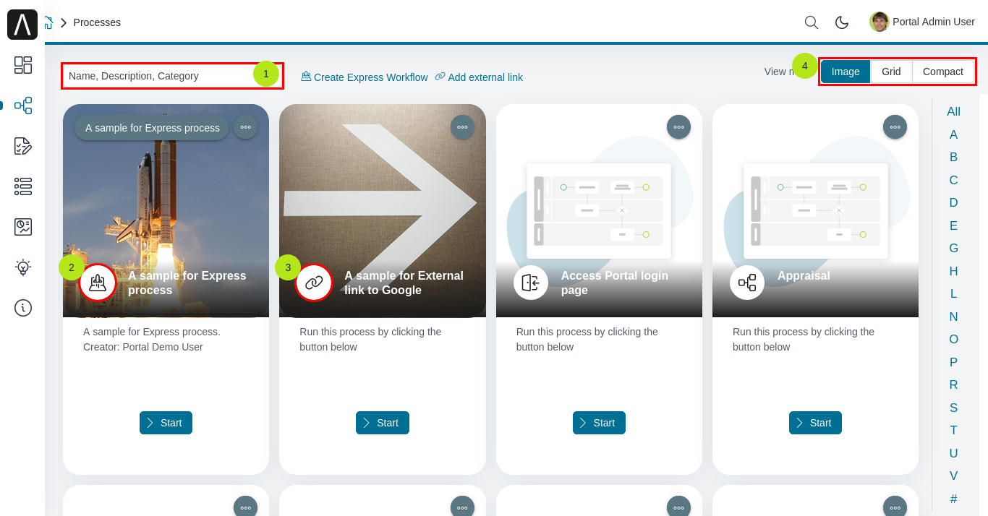The image size is (988, 516).
Task: Filter processes by letter V
Action: click(954, 476)
